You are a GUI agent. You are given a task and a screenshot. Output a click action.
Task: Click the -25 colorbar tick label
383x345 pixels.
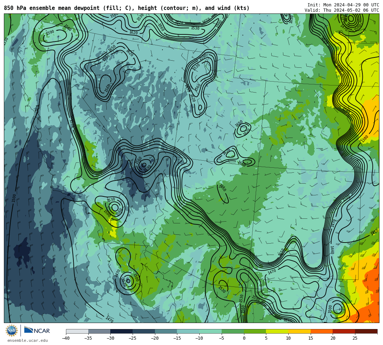[x=133, y=338]
